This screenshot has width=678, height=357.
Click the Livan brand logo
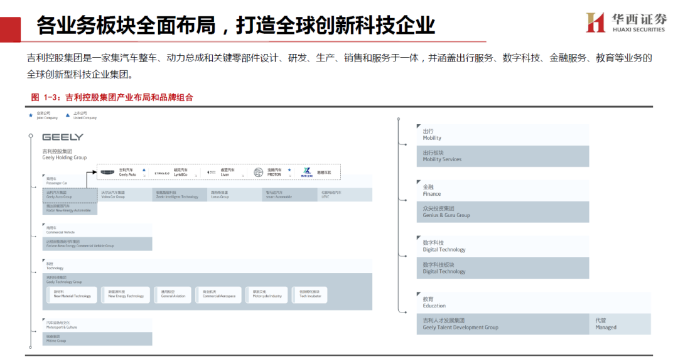pyautogui.click(x=212, y=173)
